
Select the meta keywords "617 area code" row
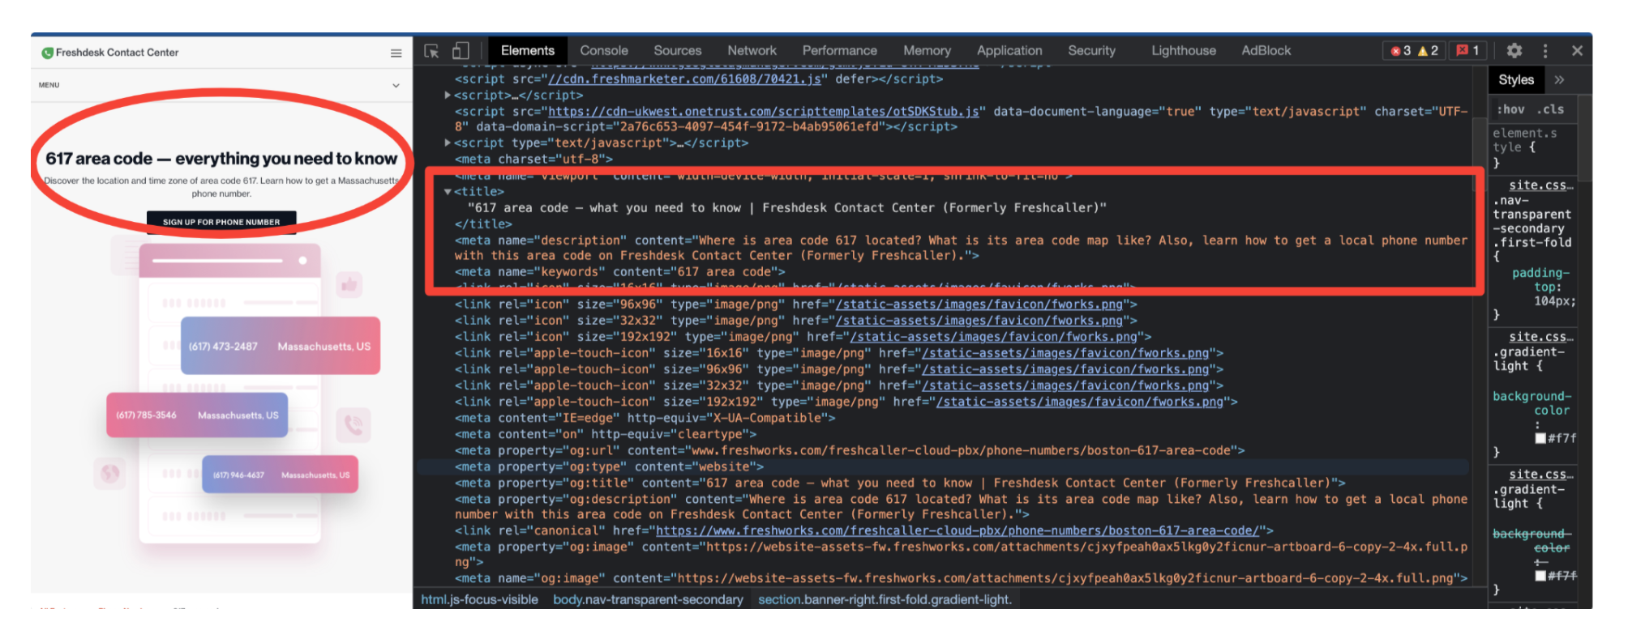(619, 272)
